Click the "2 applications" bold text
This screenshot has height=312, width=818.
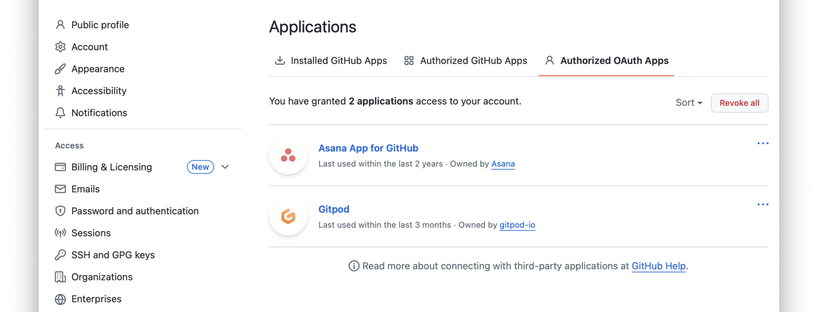pos(381,101)
